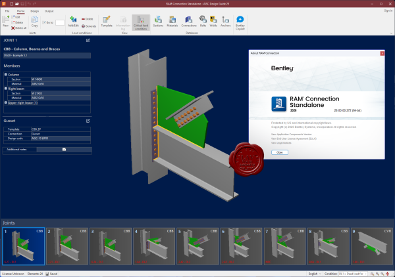395x277 pixels.
Task: Open the File menu
Action: 7,11
